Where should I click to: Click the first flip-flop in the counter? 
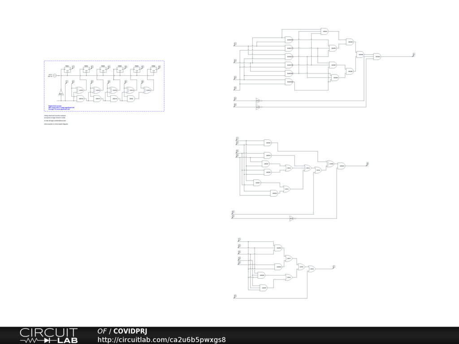pyautogui.click(x=67, y=70)
